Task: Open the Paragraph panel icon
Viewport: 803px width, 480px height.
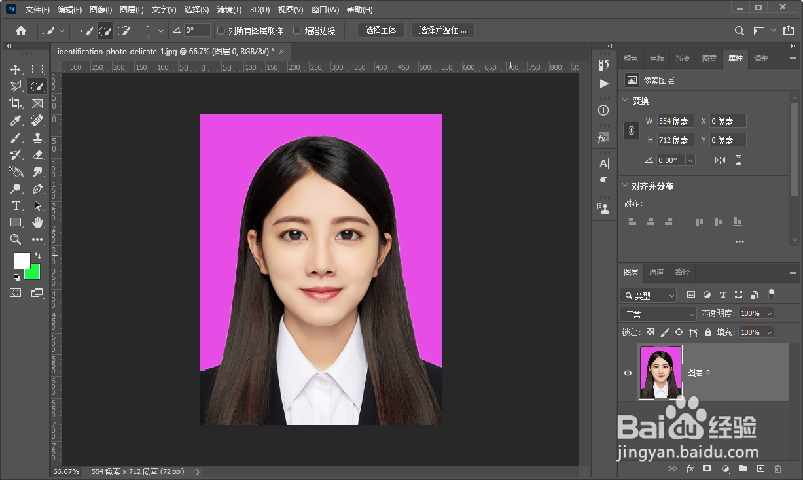Action: pos(603,182)
